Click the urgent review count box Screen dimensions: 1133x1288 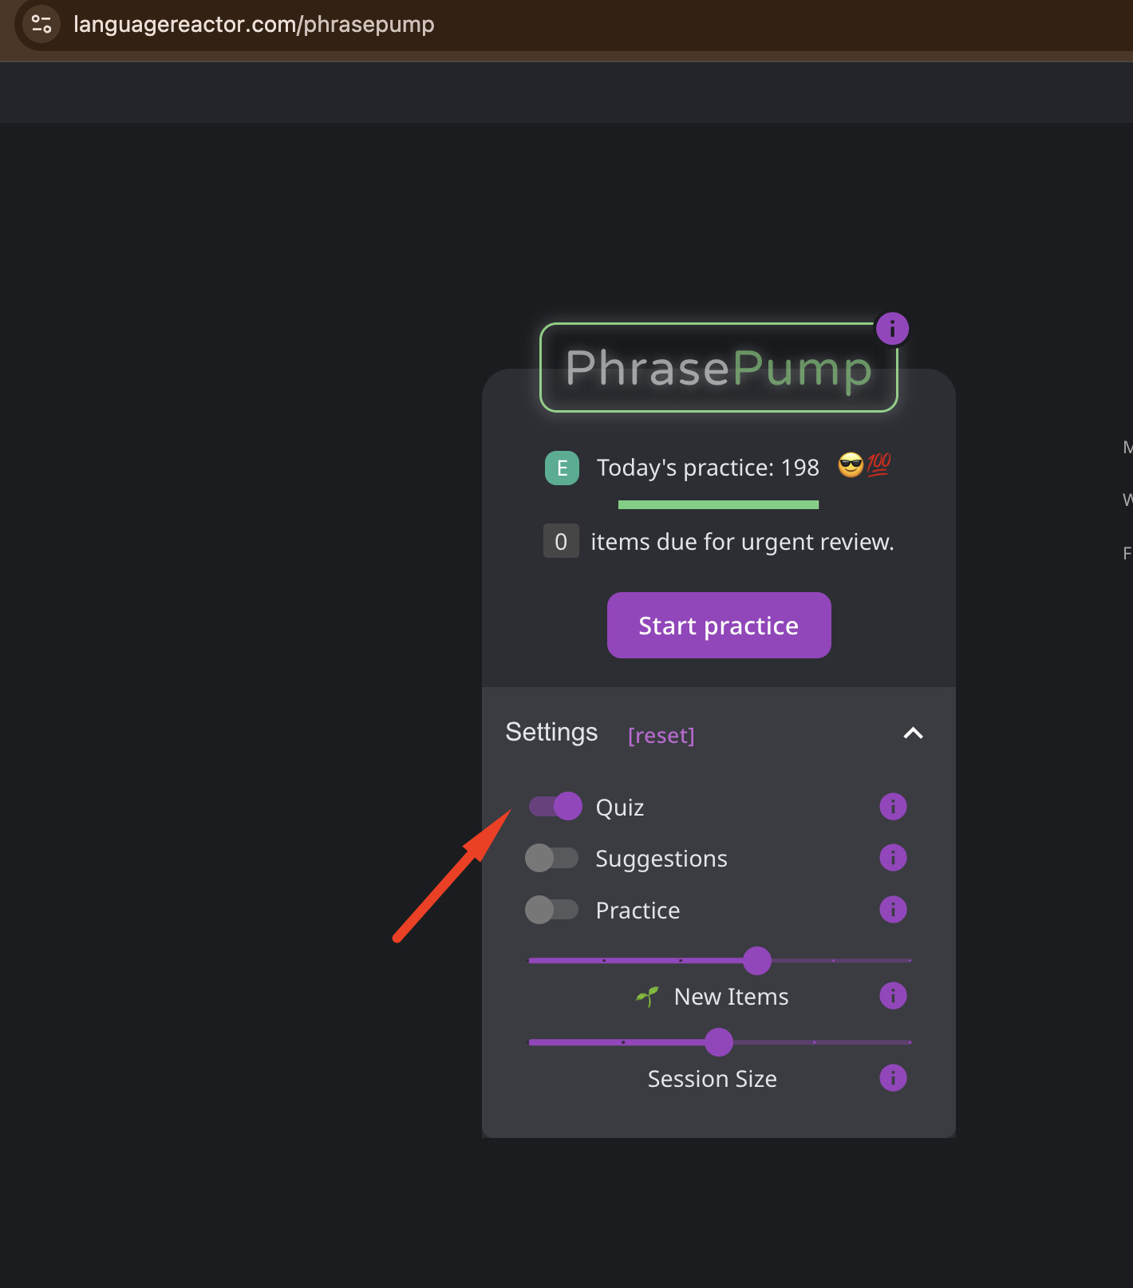[561, 541]
